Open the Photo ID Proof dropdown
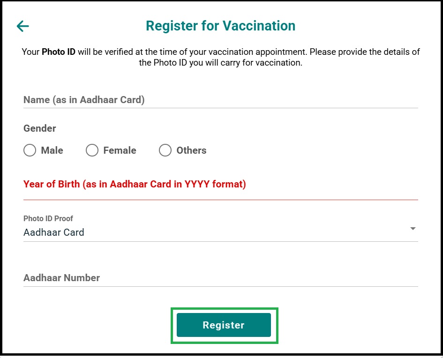Screen dimensions: 443x358 click(220, 232)
